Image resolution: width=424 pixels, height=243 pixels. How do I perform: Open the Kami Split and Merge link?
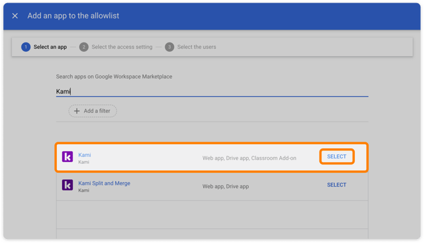[x=104, y=184]
